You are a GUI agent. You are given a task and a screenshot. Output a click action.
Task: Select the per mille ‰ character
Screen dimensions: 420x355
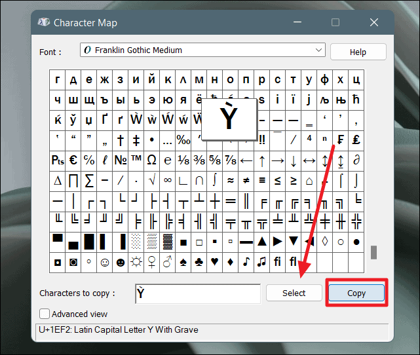point(183,140)
